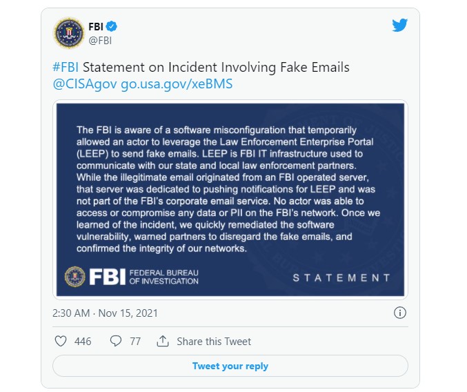Click the 2:30 AM Nov 15, 2021 timestamp
This screenshot has height=392, width=467.
point(105,313)
